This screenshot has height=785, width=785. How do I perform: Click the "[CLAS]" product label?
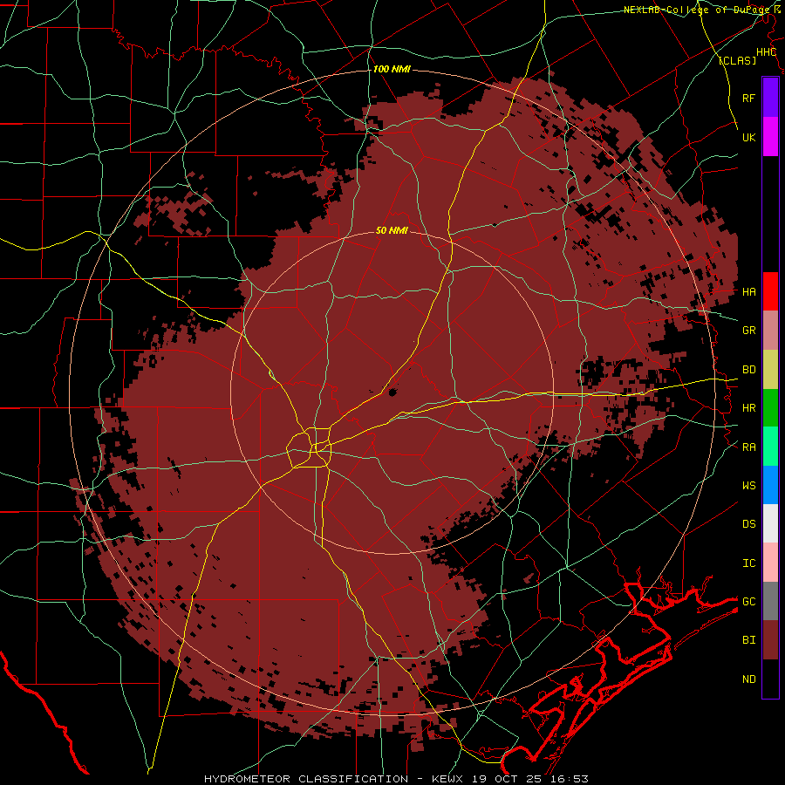coord(737,60)
